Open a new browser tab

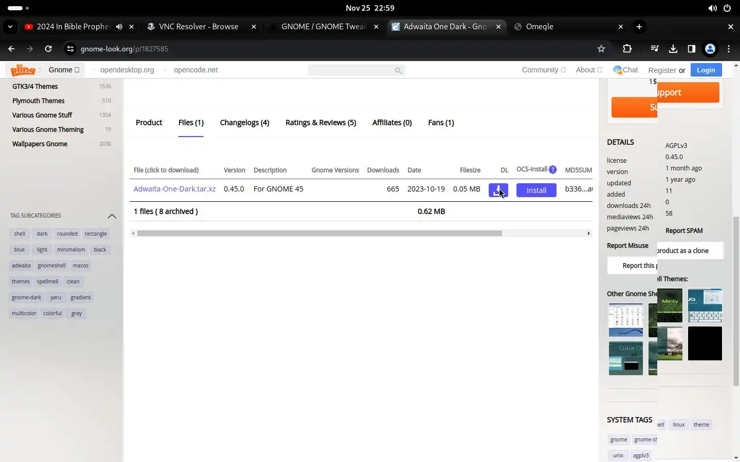(x=639, y=27)
